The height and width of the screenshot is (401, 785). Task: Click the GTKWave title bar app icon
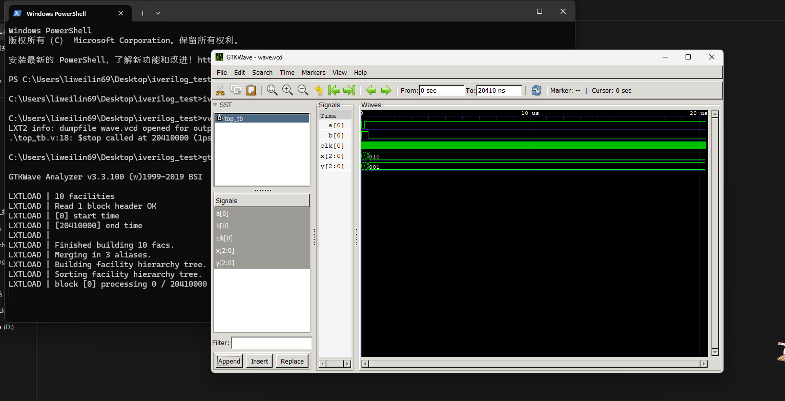click(x=219, y=57)
